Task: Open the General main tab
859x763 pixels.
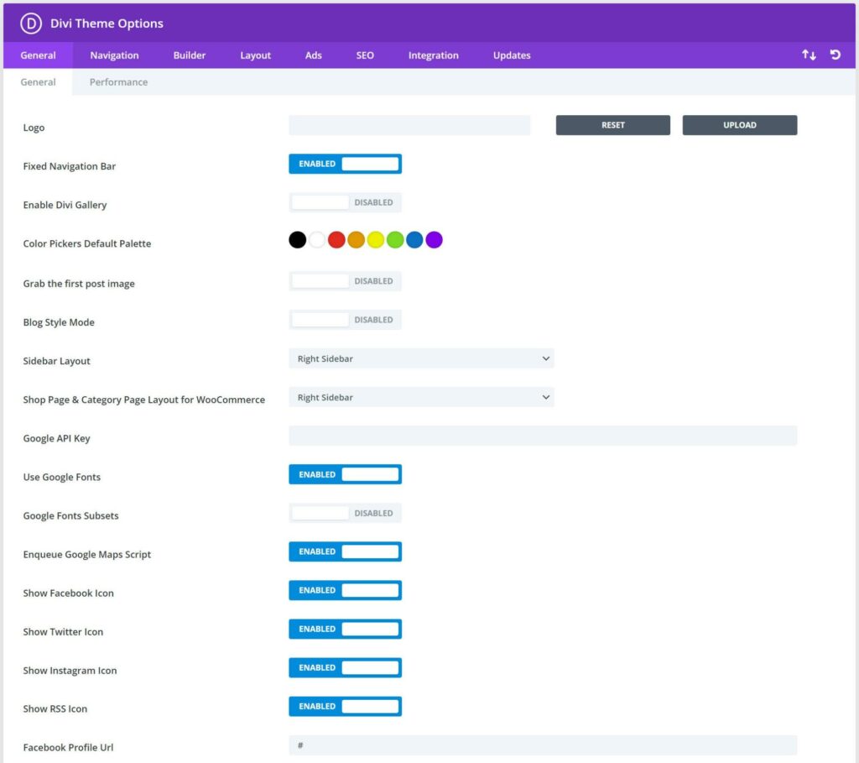Action: tap(38, 55)
